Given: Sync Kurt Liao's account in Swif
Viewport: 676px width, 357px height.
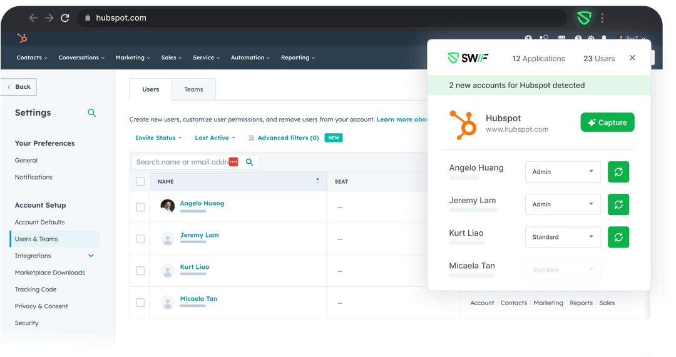Looking at the screenshot, I should [618, 238].
